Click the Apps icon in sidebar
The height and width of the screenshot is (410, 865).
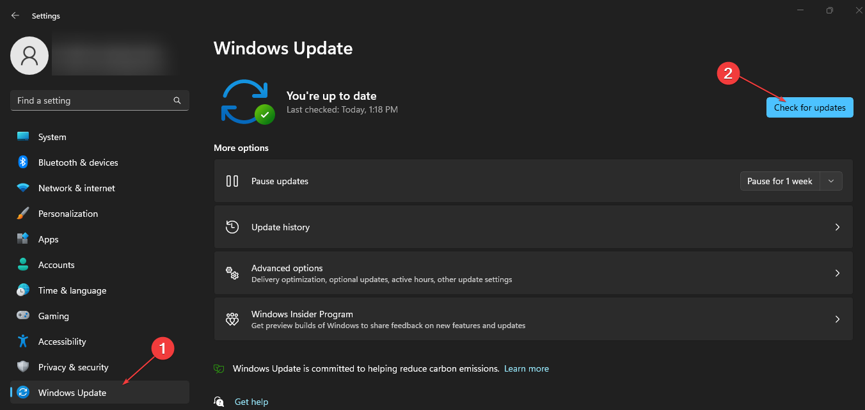pyautogui.click(x=23, y=239)
